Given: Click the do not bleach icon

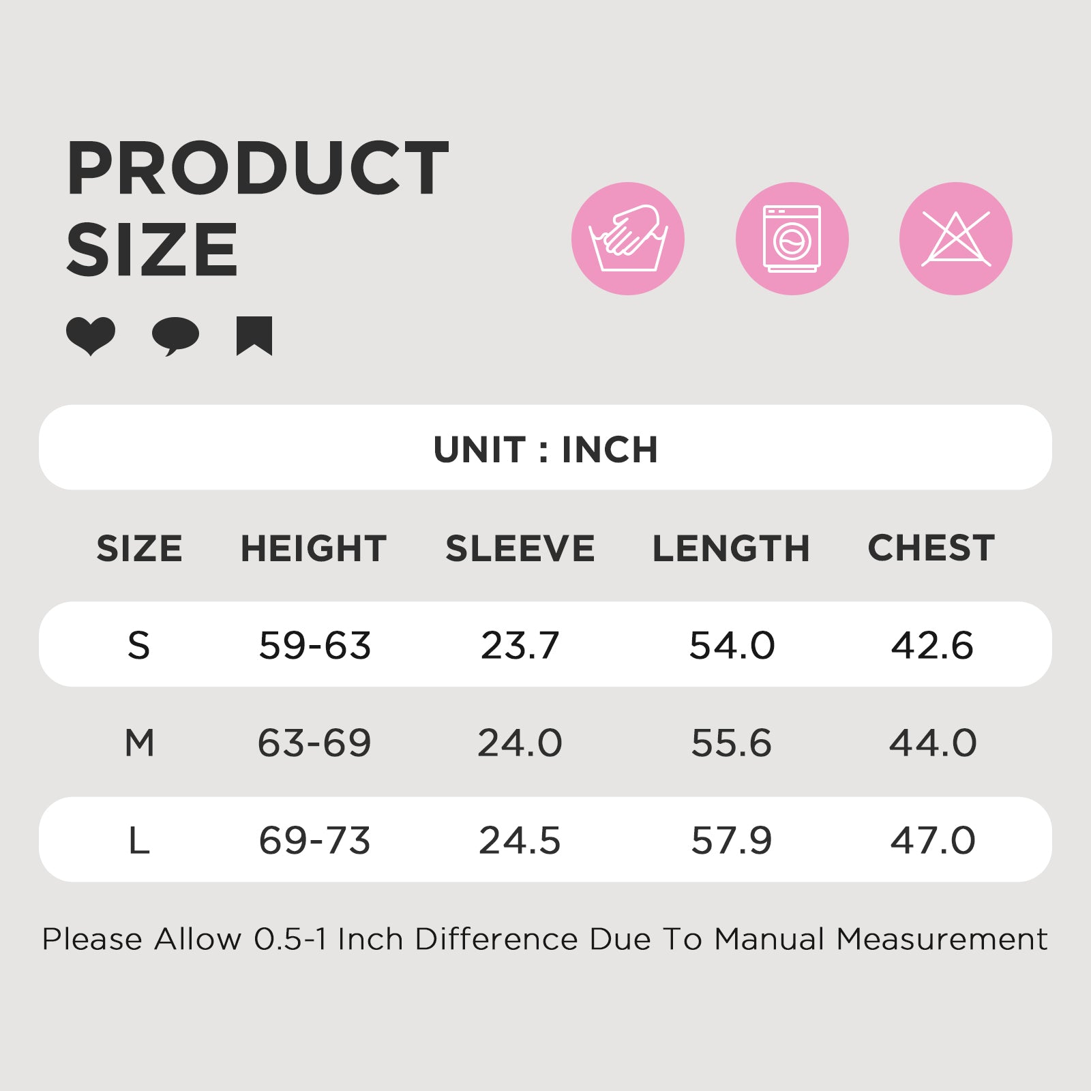Looking at the screenshot, I should coord(955,239).
